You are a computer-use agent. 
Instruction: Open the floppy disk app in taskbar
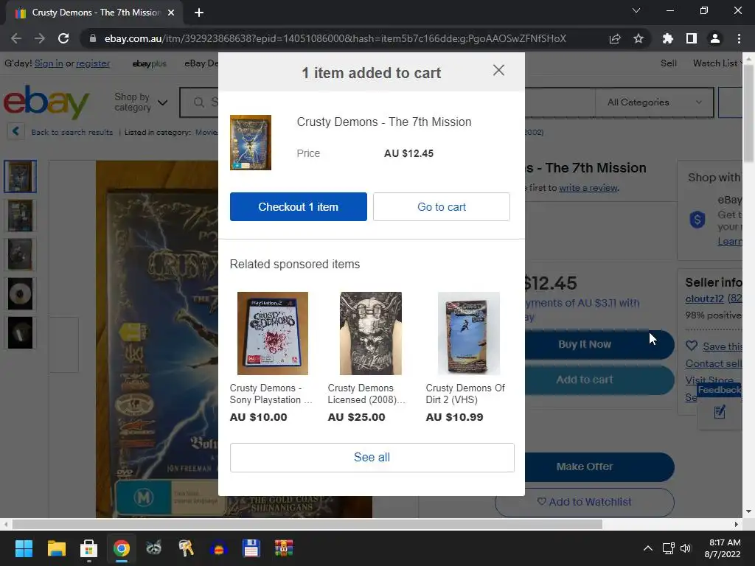point(251,548)
